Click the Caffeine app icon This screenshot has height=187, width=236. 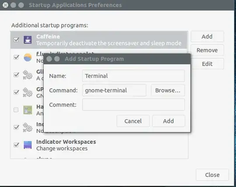coord(28,40)
